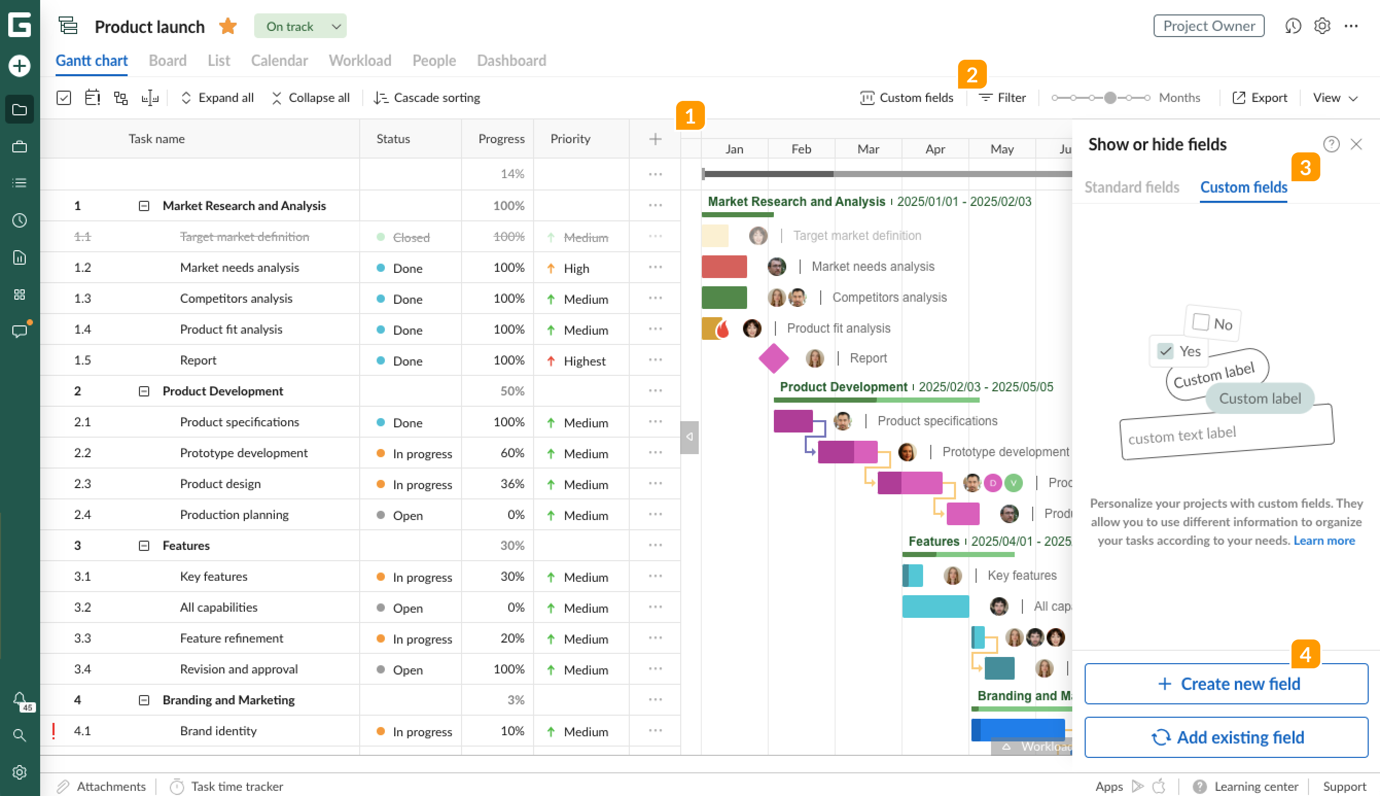This screenshot has height=796, width=1380.
Task: Open the Support link in footer
Action: [x=1344, y=786]
